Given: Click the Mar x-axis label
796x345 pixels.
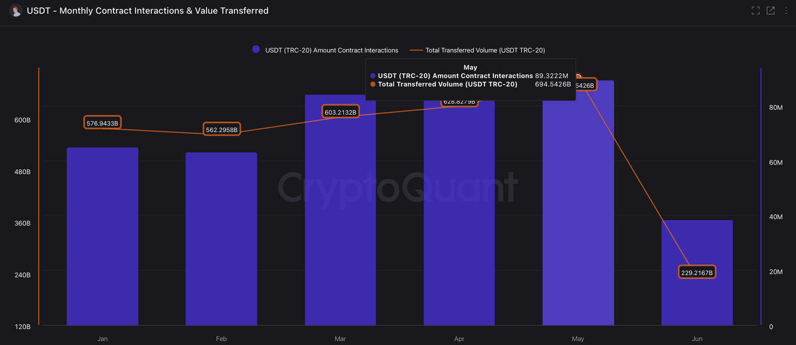Looking at the screenshot, I should coord(340,339).
